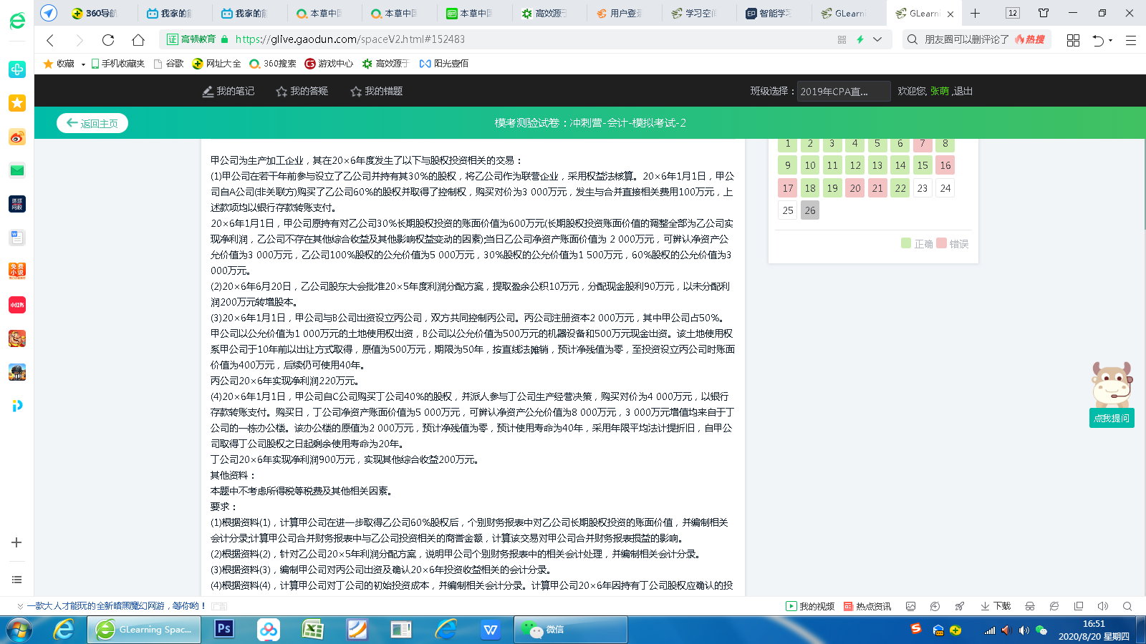Open the yellow star favorites sidebar icon

(17, 103)
